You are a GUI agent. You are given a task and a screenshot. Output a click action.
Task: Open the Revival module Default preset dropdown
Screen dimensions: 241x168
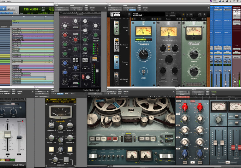[x=194, y=19]
